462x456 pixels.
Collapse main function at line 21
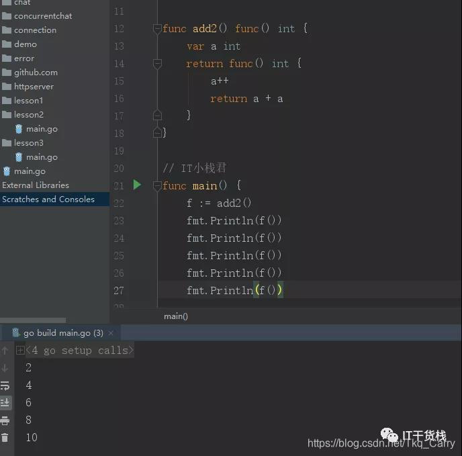[x=157, y=186]
